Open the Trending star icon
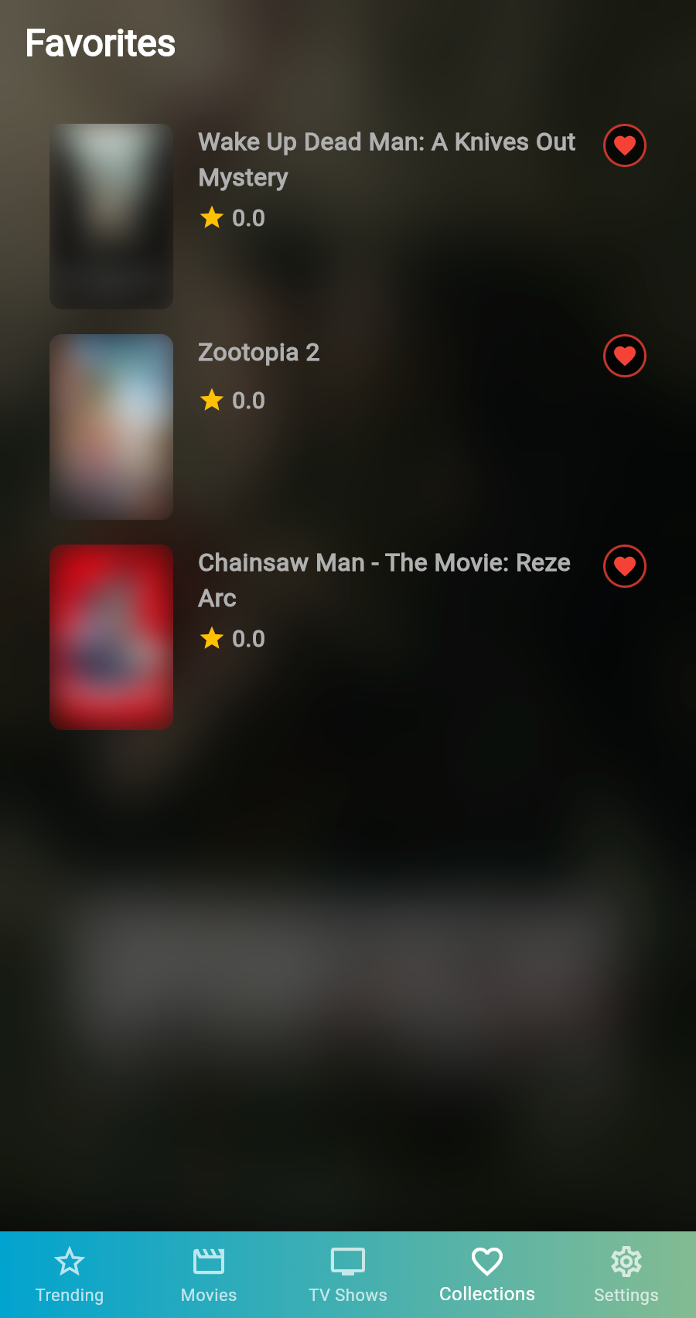This screenshot has width=696, height=1318. pos(70,1262)
